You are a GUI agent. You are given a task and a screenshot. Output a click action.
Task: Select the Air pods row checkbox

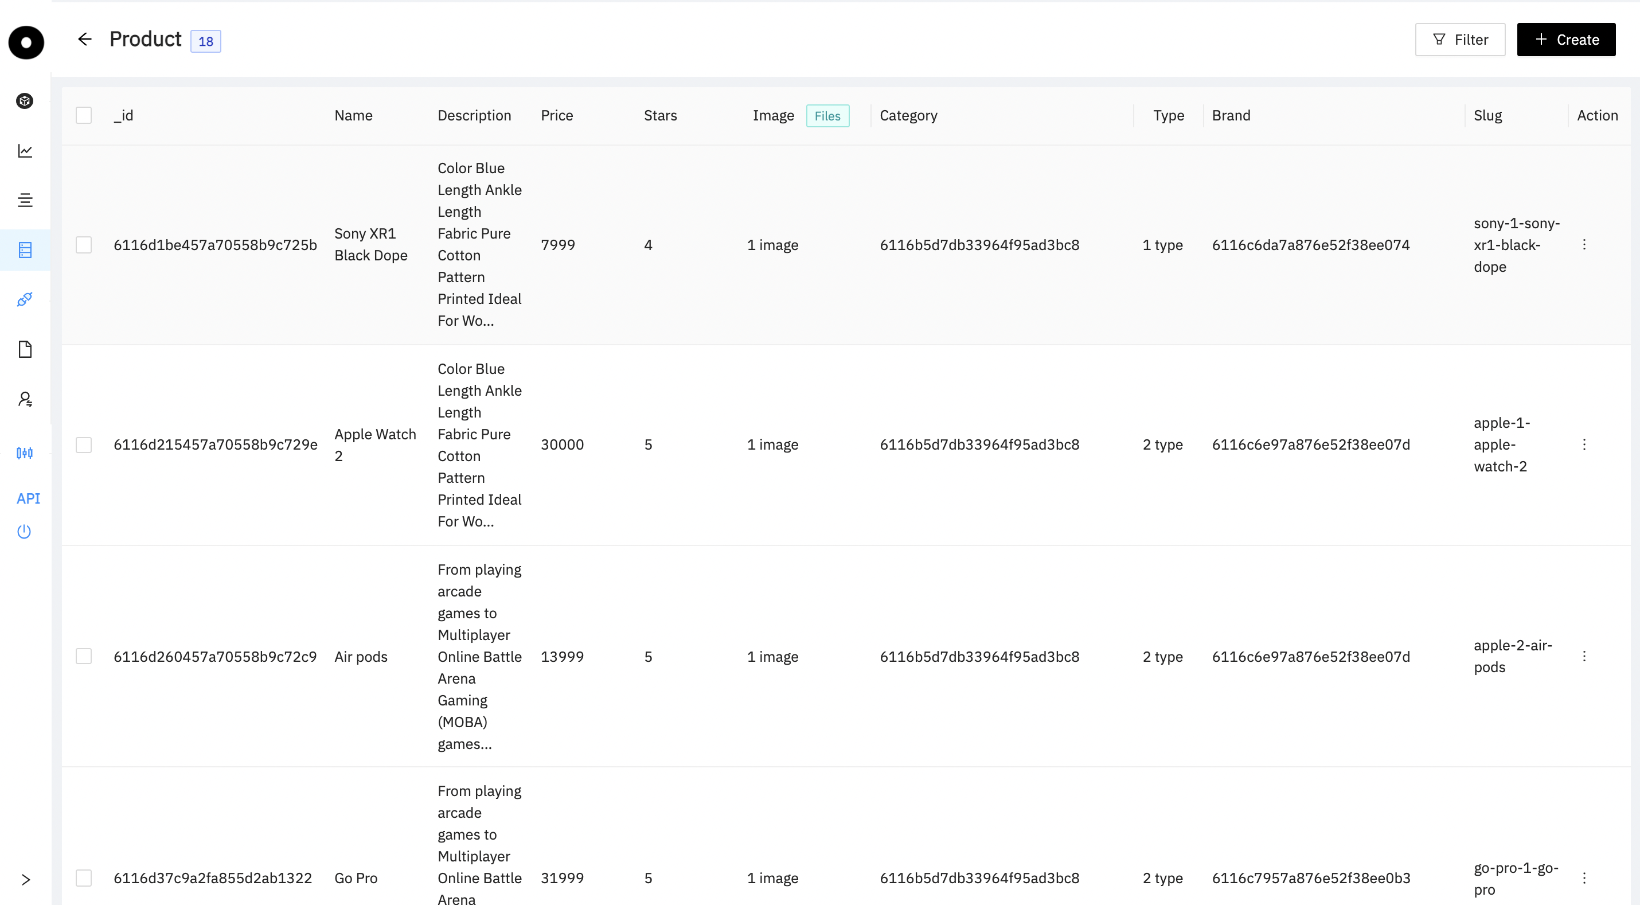83,656
